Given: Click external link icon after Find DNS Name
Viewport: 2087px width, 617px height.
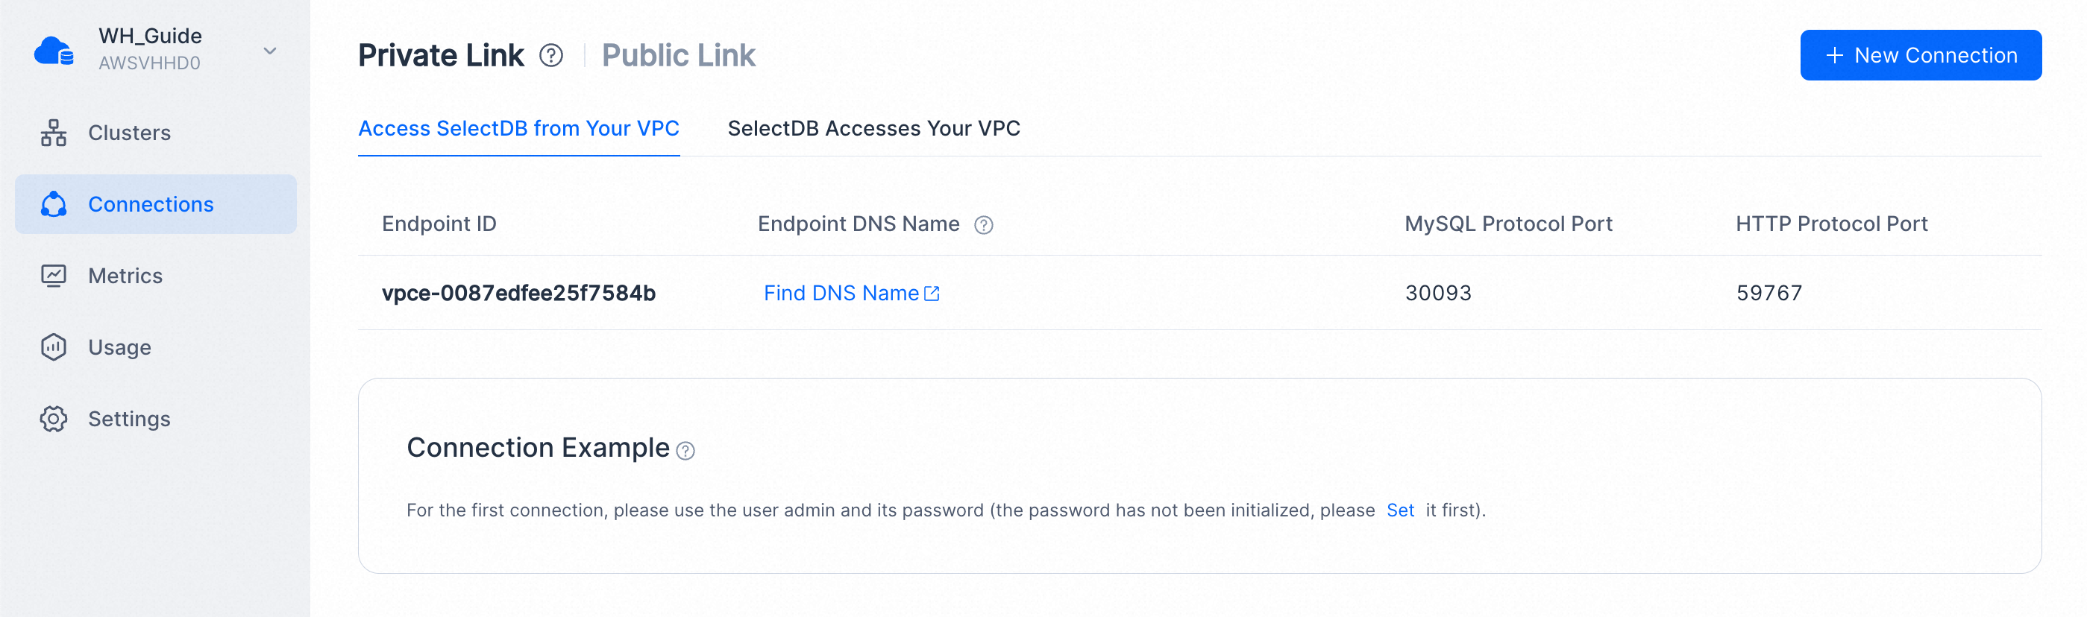Looking at the screenshot, I should click(932, 293).
